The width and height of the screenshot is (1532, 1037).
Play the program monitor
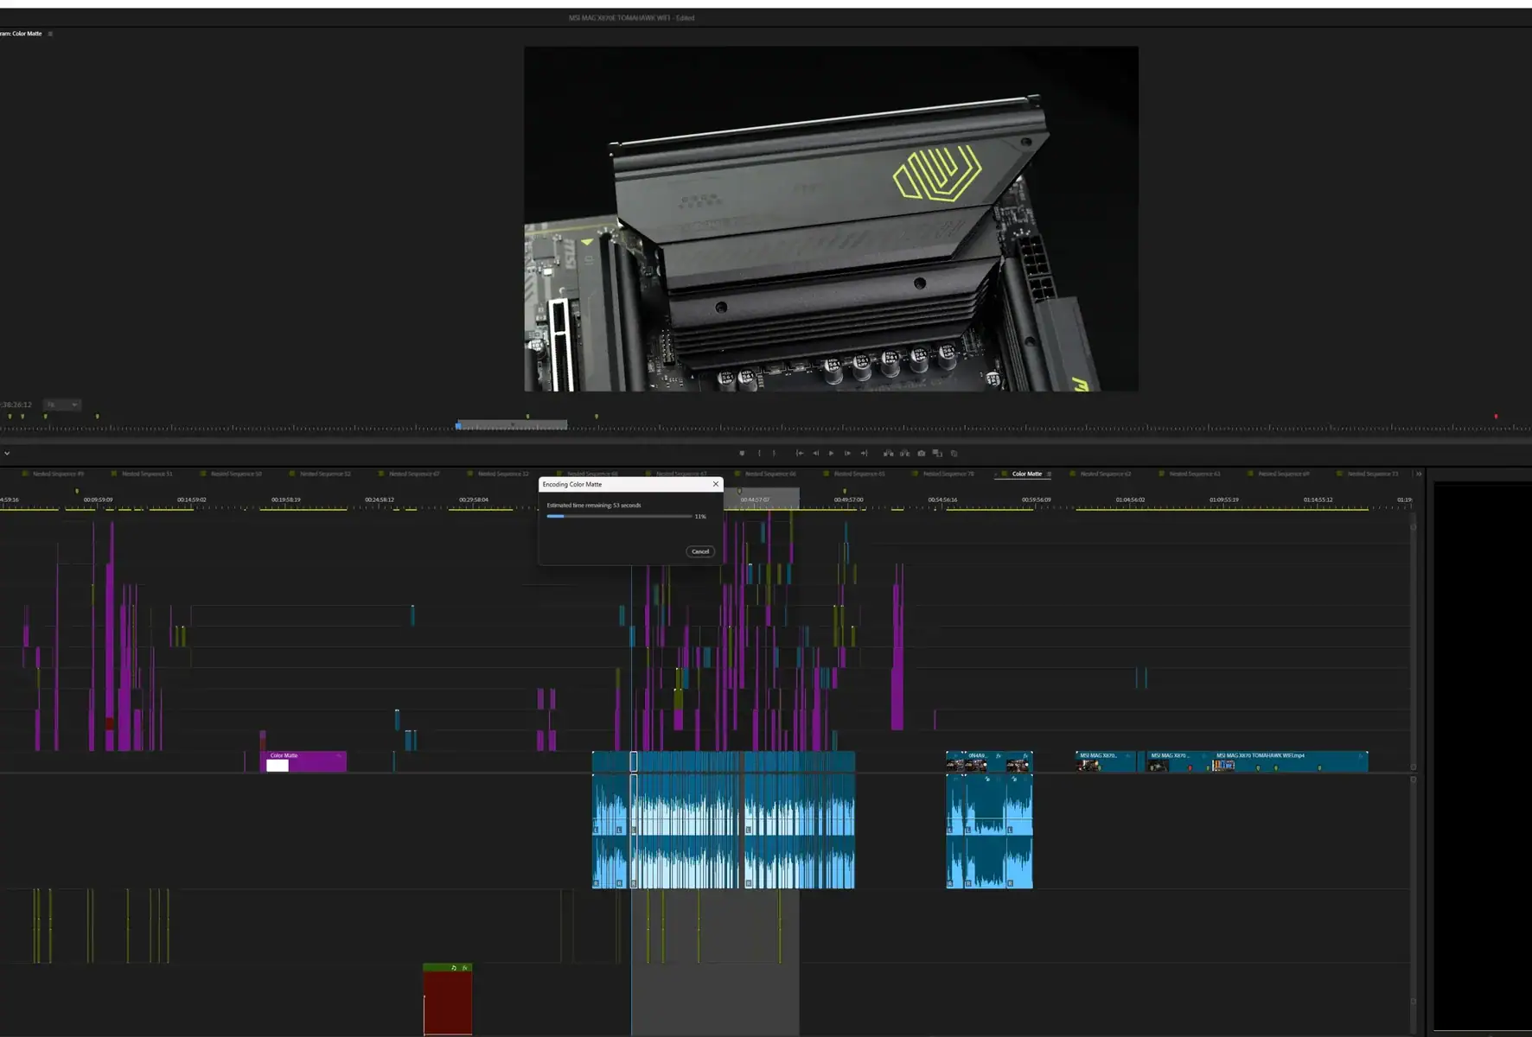tap(832, 453)
